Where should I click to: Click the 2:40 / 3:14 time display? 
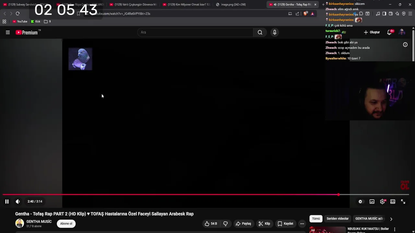35,202
